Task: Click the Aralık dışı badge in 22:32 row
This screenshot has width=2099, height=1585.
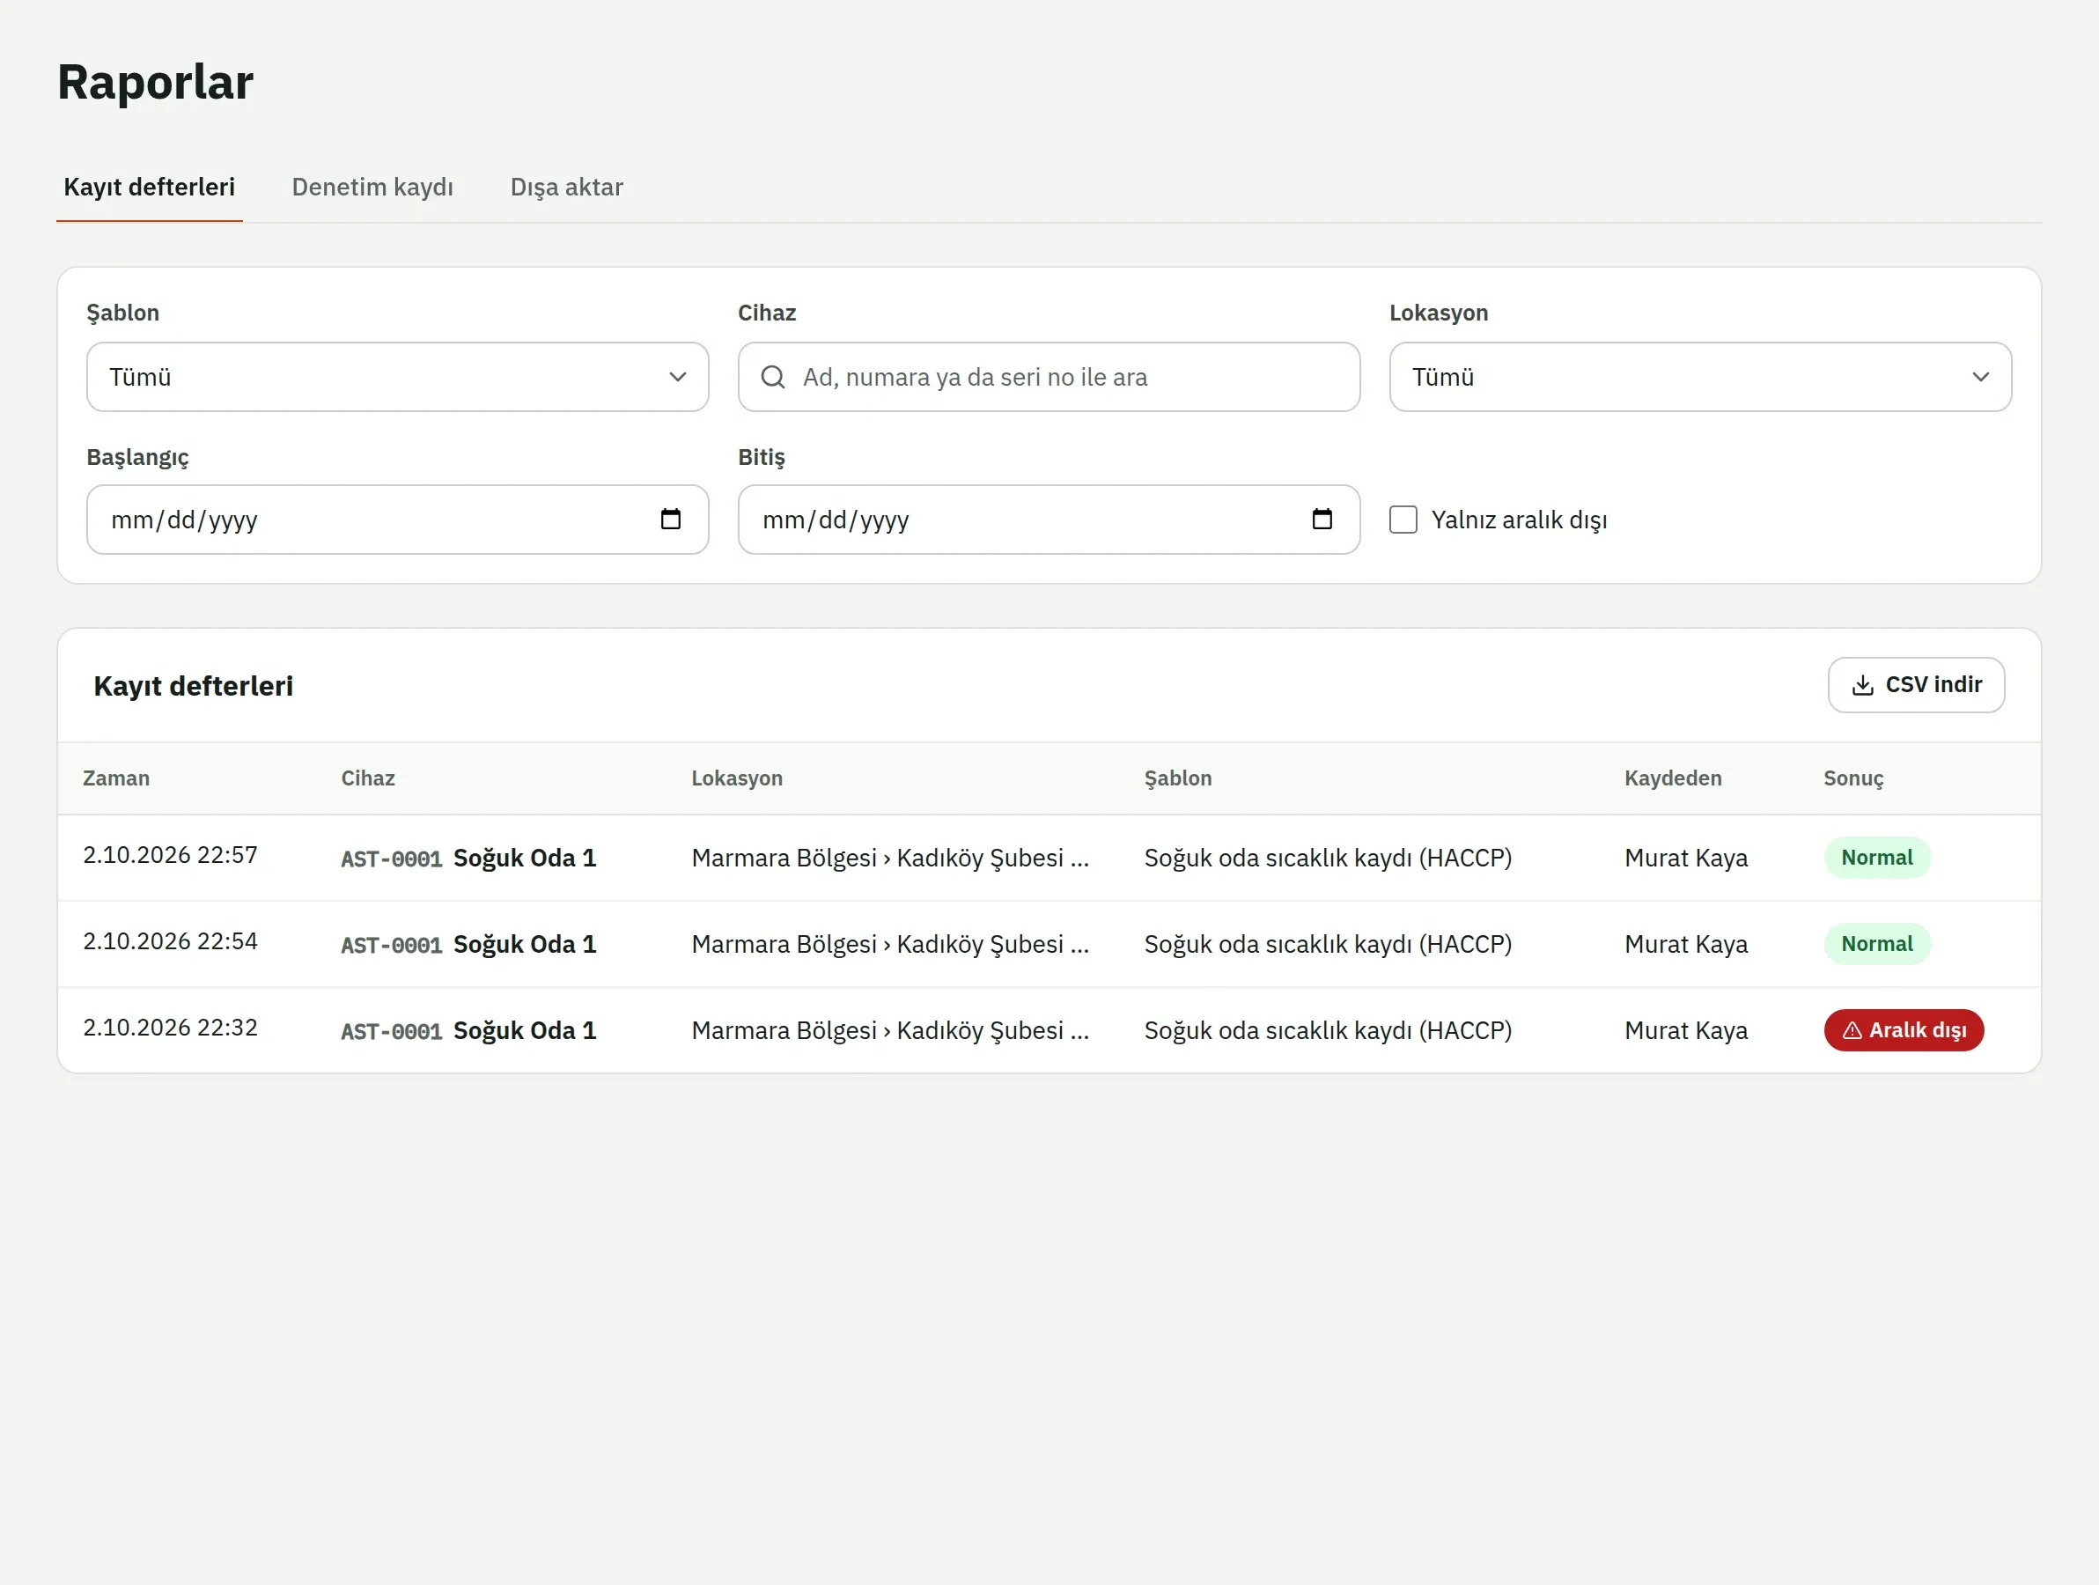Action: (x=1903, y=1029)
